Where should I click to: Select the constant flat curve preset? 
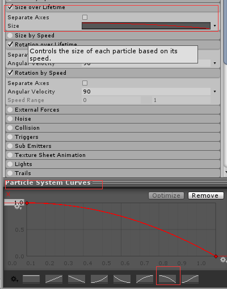coord(31,279)
